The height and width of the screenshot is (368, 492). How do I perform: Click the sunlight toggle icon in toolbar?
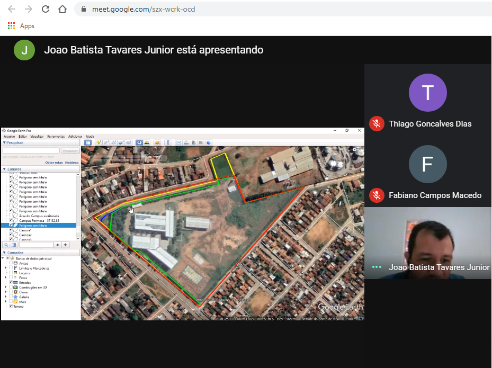146,142
